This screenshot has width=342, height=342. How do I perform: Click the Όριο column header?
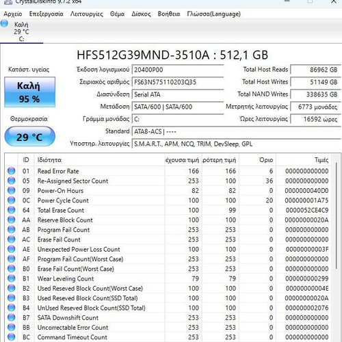click(257, 160)
